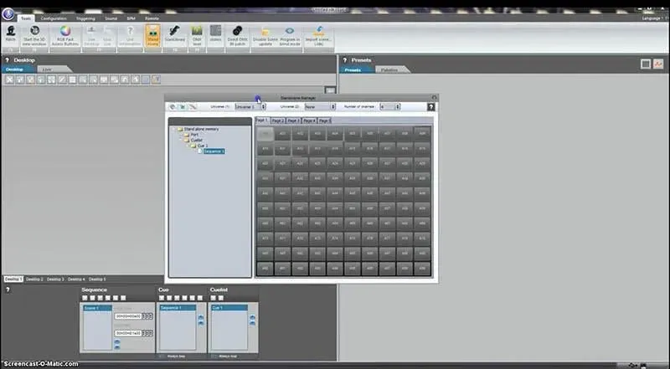
Task: Open the Universe (1) dropdown
Action: pyautogui.click(x=250, y=106)
